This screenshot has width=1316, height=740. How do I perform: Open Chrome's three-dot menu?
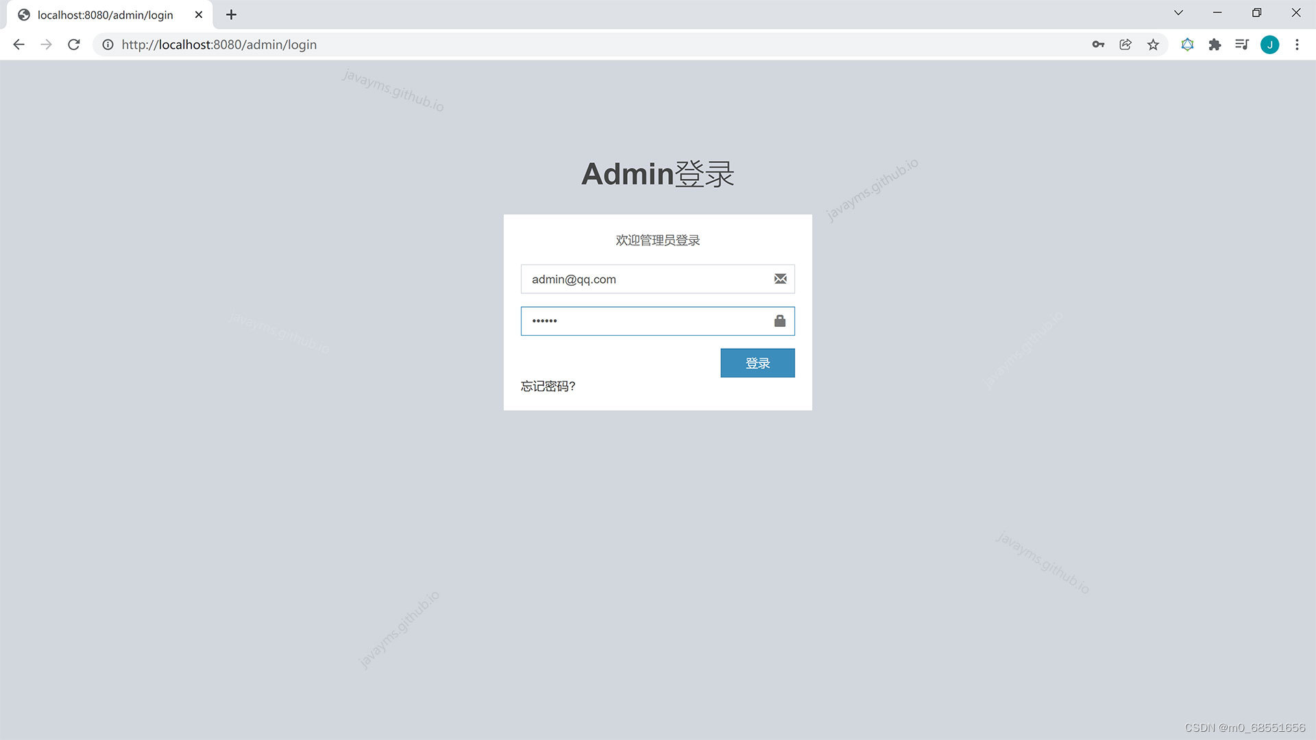[1297, 45]
